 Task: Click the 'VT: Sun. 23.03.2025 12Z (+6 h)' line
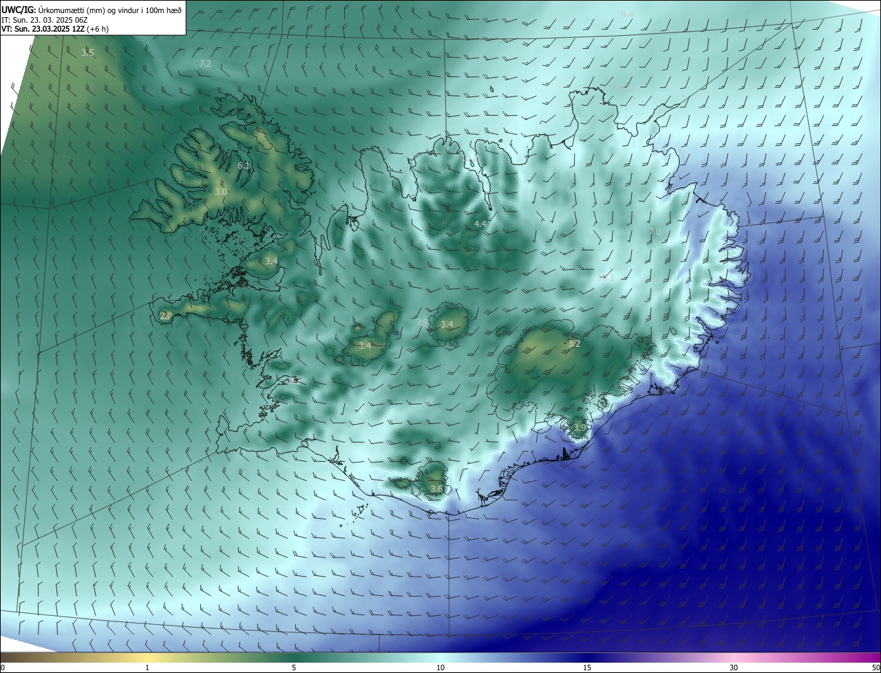point(55,29)
